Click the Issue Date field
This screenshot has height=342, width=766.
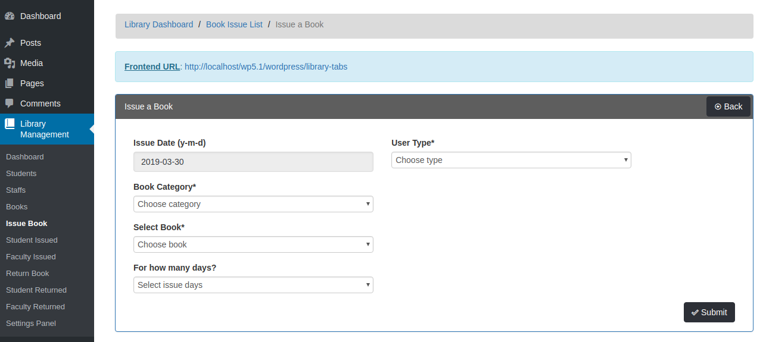pos(253,162)
